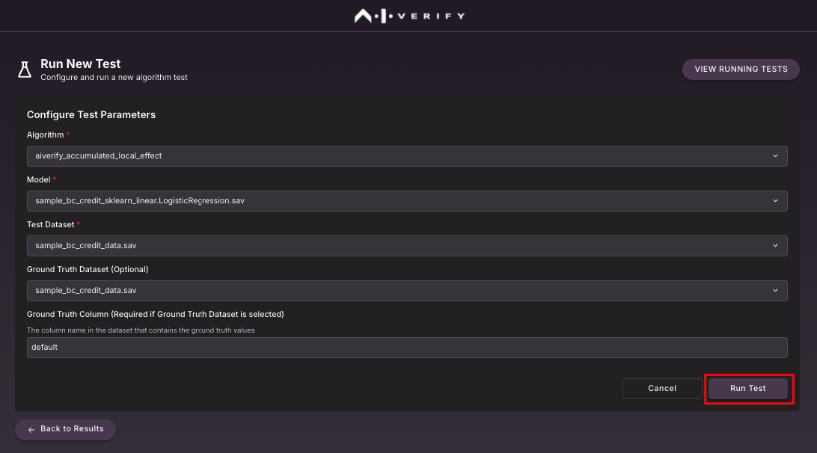Image resolution: width=817 pixels, height=453 pixels.
Task: Expand the Model dropdown chevron
Action: (x=775, y=201)
